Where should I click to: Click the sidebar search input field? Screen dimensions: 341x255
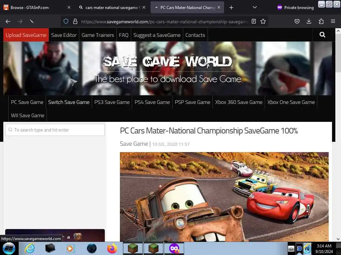tap(55, 130)
